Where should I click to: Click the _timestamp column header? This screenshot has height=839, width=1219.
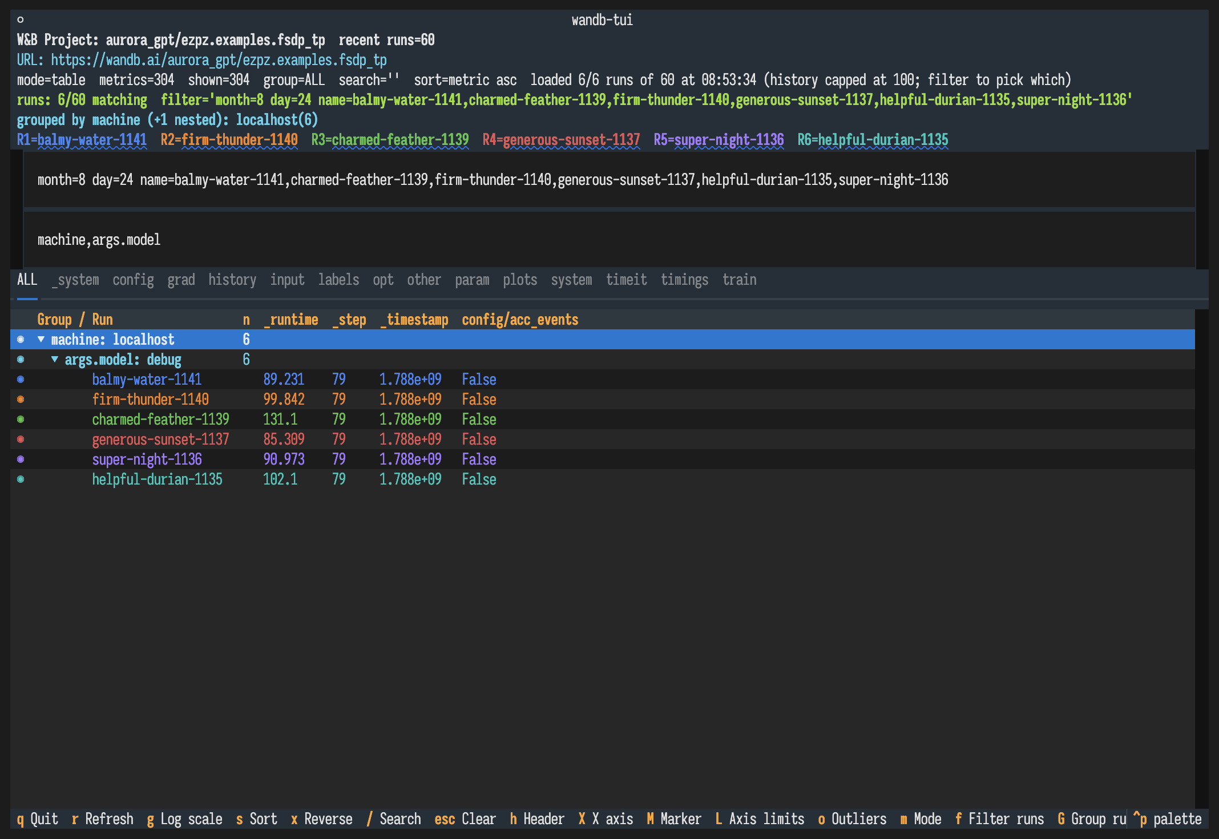pos(414,320)
